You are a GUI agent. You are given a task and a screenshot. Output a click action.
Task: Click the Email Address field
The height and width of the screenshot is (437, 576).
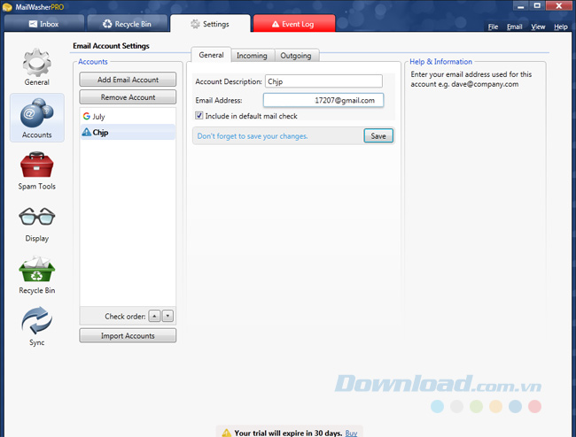(323, 100)
